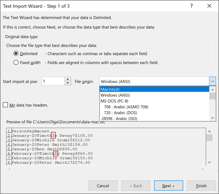219x194 pixels.
Task: Click the Finish button
Action: click(x=201, y=186)
